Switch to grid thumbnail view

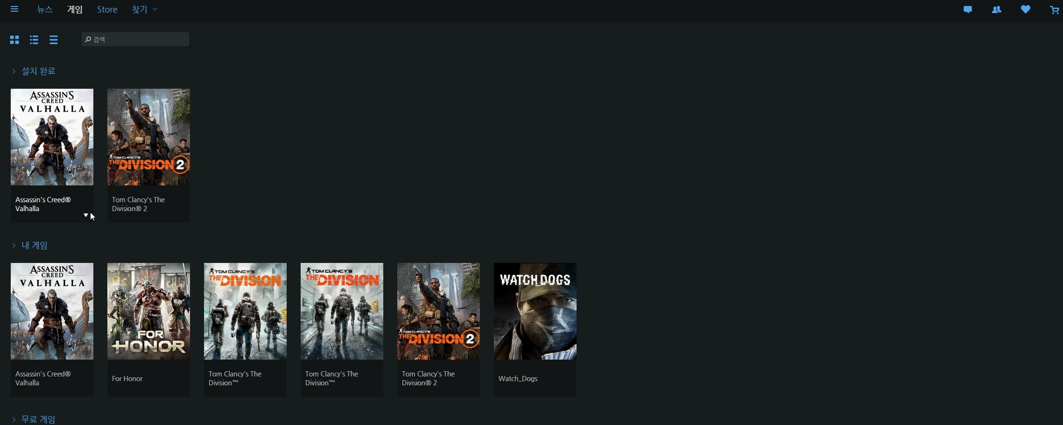coord(14,40)
